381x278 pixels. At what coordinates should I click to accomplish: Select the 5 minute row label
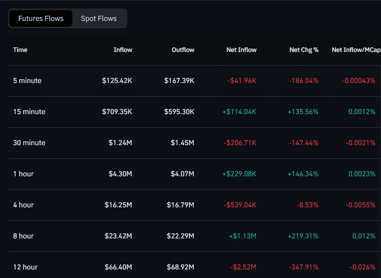(27, 80)
